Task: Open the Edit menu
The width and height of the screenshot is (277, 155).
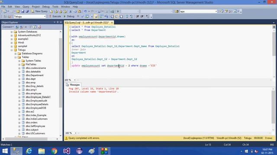Action: pos(10,6)
